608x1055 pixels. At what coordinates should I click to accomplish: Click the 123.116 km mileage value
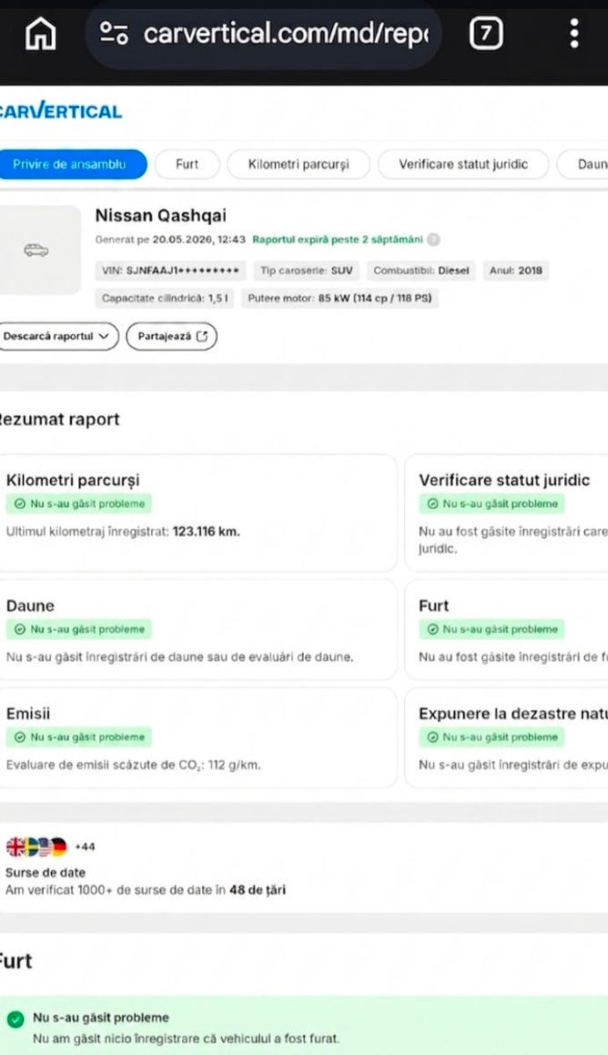pos(206,531)
